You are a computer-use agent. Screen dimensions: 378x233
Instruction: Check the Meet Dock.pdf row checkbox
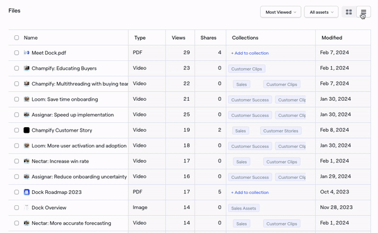click(x=16, y=53)
